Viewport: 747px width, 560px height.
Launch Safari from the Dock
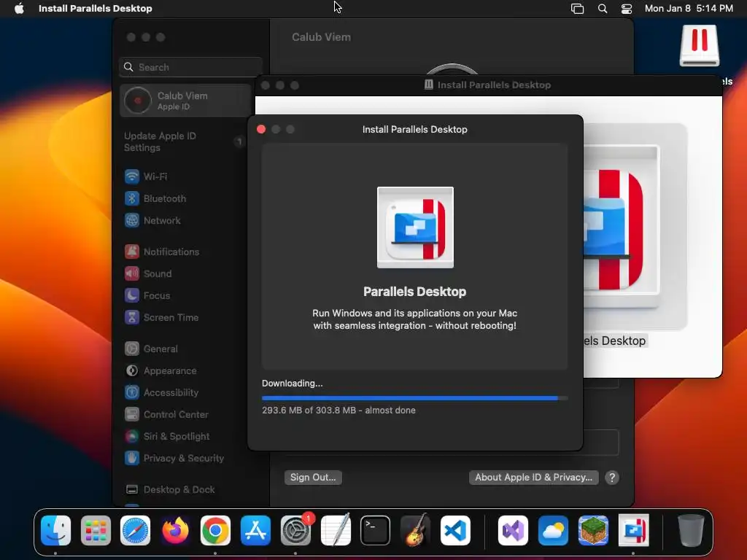click(x=135, y=531)
